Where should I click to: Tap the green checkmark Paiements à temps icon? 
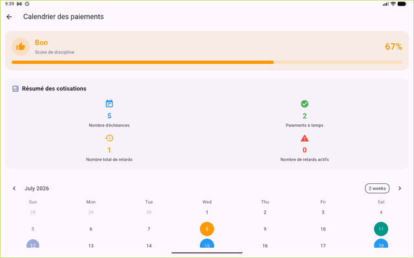(x=305, y=104)
